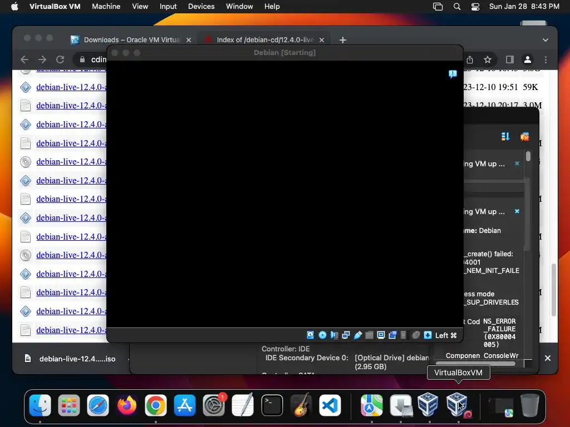This screenshot has width=570, height=427.
Task: Toggle the Chrome side panel
Action: pyautogui.click(x=510, y=59)
